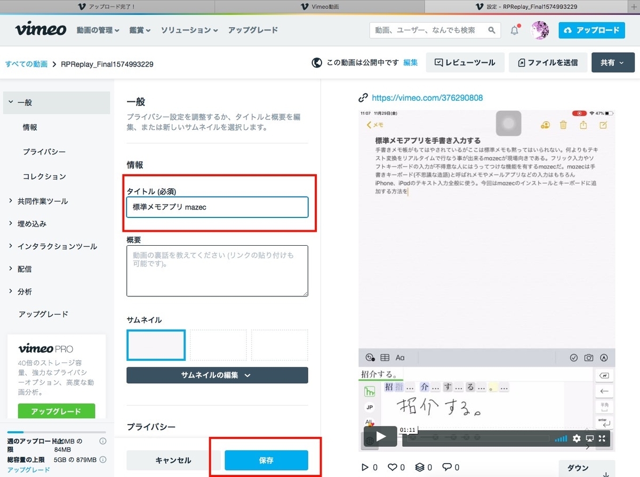Toggle fullscreen on the video player
This screenshot has height=477, width=640.
tap(602, 438)
